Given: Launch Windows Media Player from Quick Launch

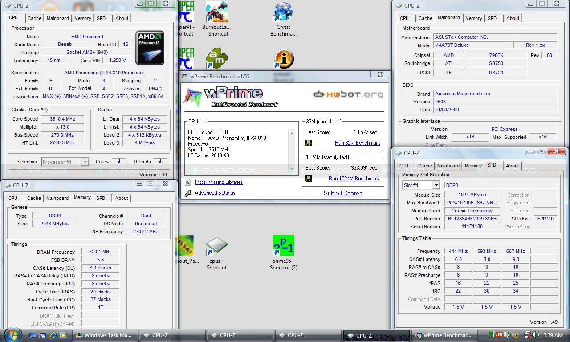Looking at the screenshot, I should [63, 335].
